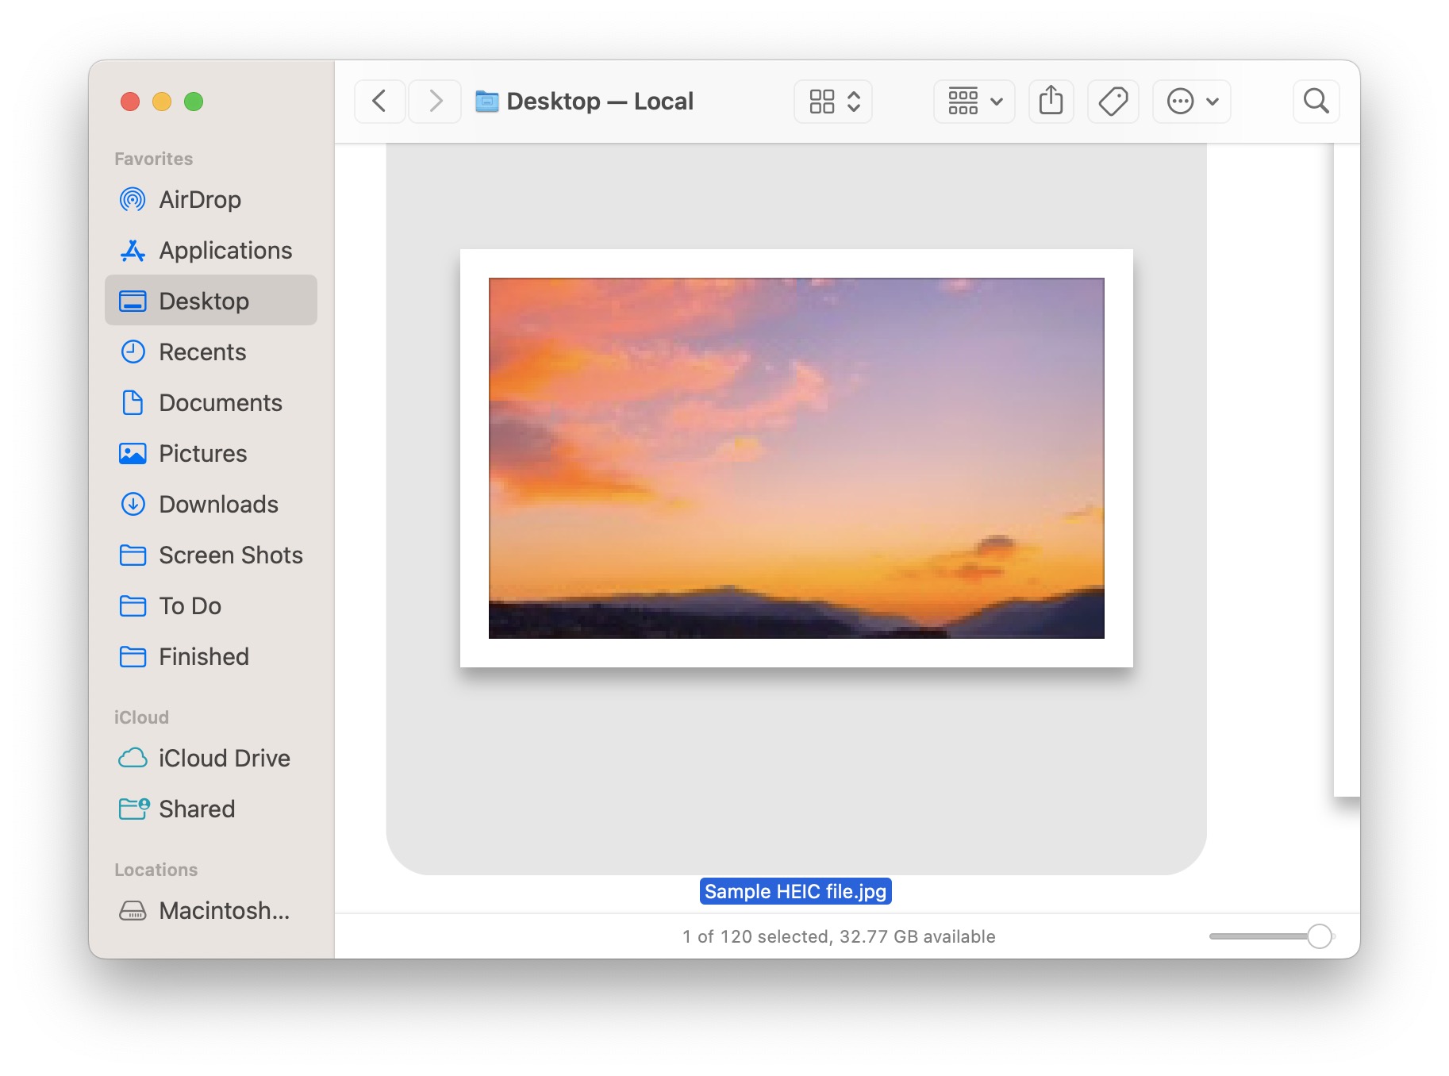
Task: Go to the To Do folder
Action: click(190, 606)
